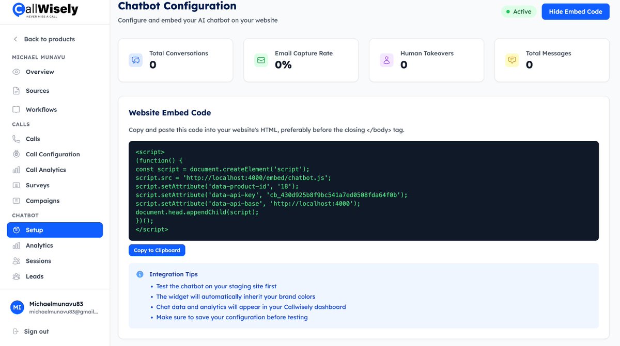Click the CHATBOT section header
Viewport: 620px width, 346px height.
click(x=25, y=216)
